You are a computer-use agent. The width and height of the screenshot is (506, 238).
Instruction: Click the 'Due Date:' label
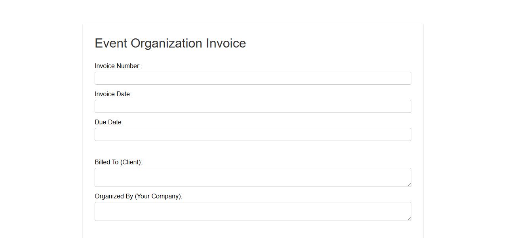click(108, 122)
